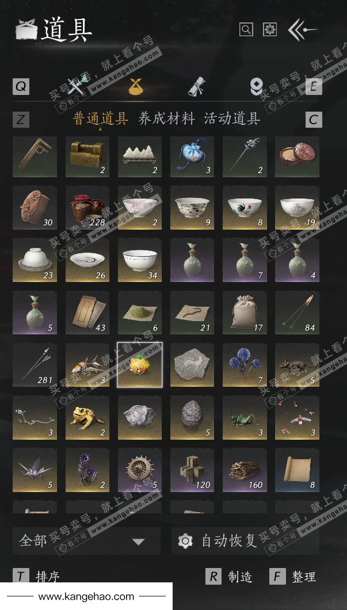Select the yellow toad item
Screen dimensions: 347x610
coord(87,417)
